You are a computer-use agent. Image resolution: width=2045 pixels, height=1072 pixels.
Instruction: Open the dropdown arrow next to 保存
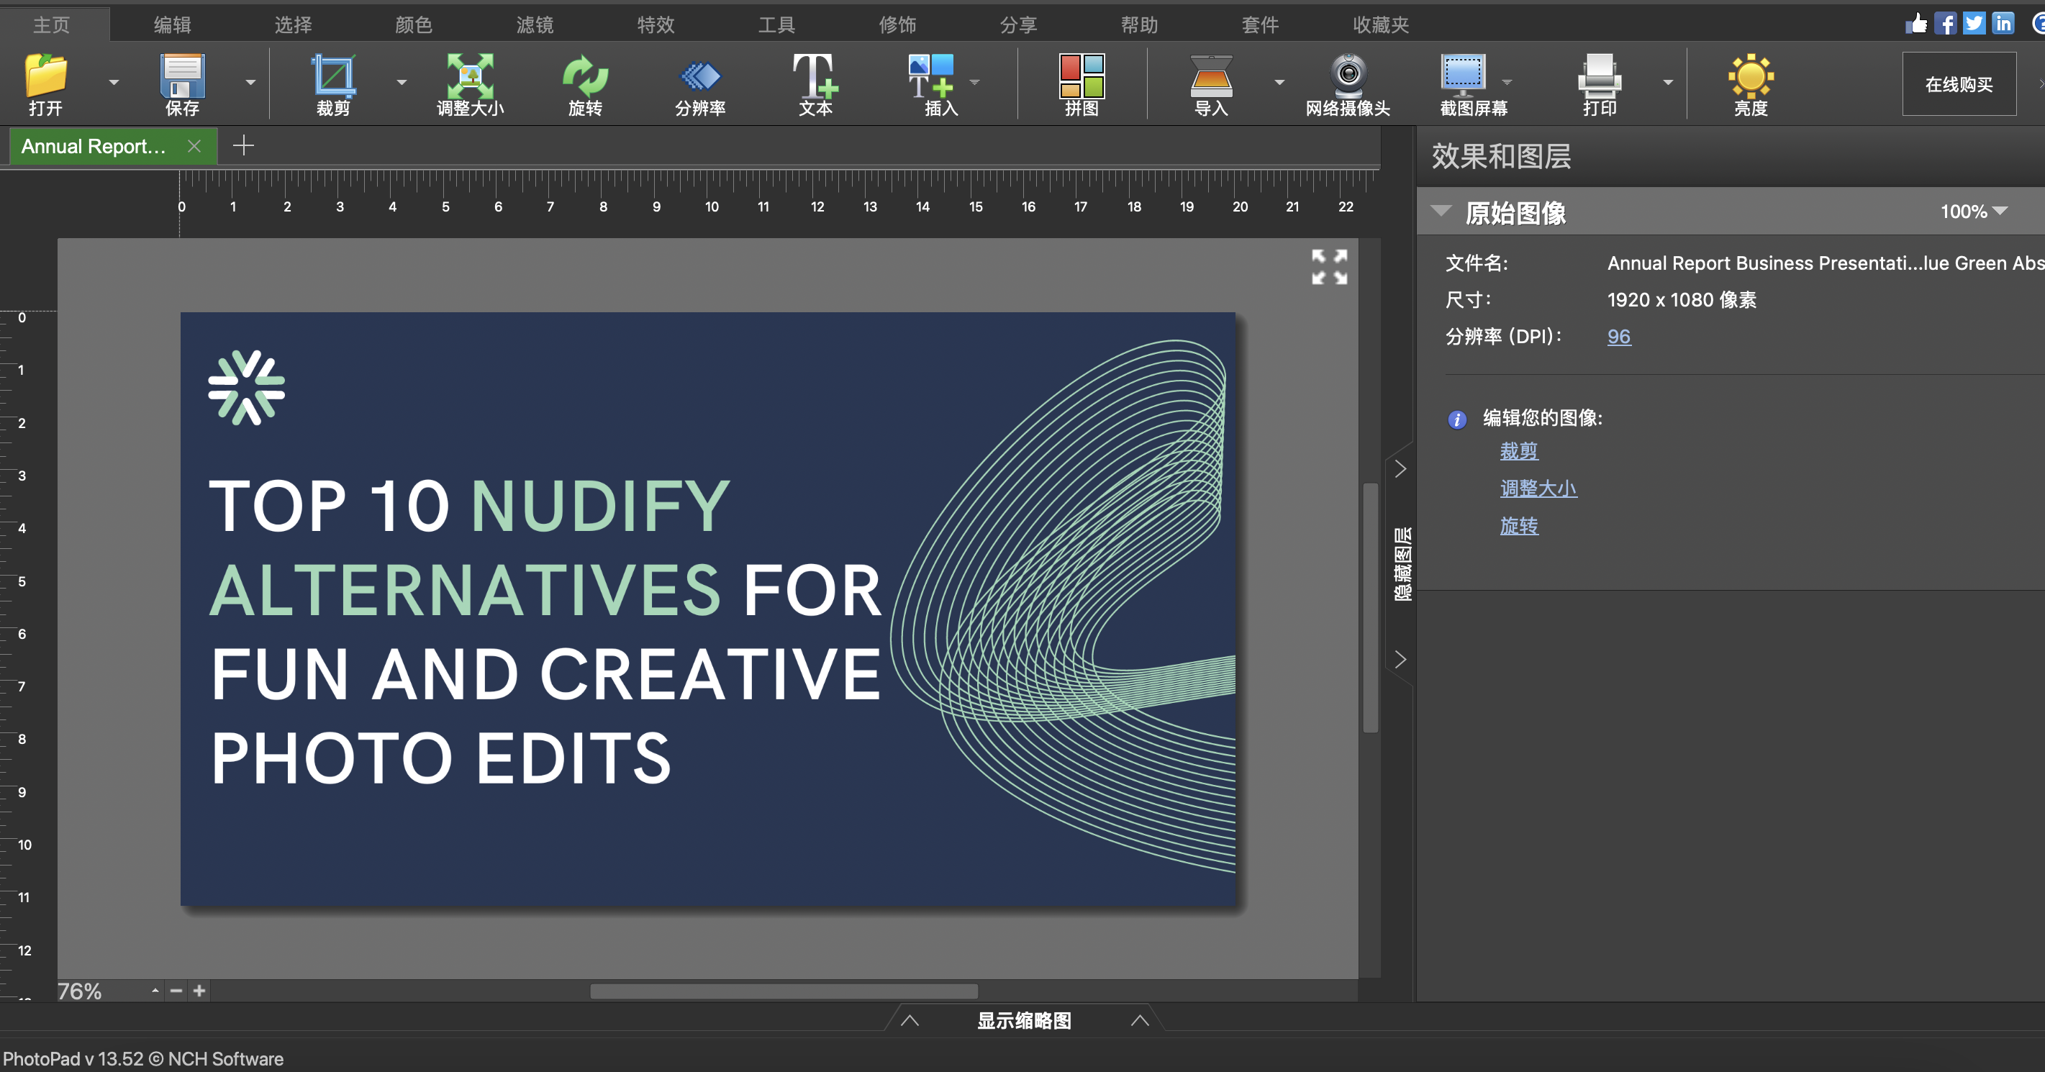tap(250, 82)
